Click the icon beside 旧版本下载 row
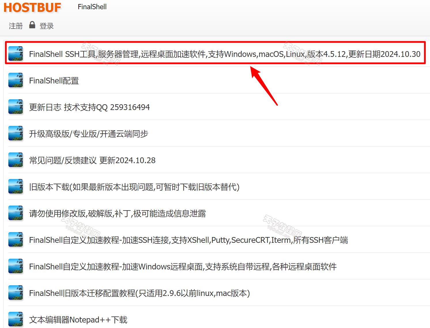Image resolution: width=430 pixels, height=328 pixels. (x=16, y=186)
